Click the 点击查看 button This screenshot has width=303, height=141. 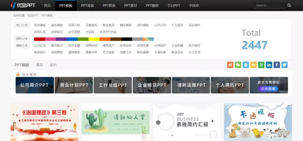[x=268, y=89]
